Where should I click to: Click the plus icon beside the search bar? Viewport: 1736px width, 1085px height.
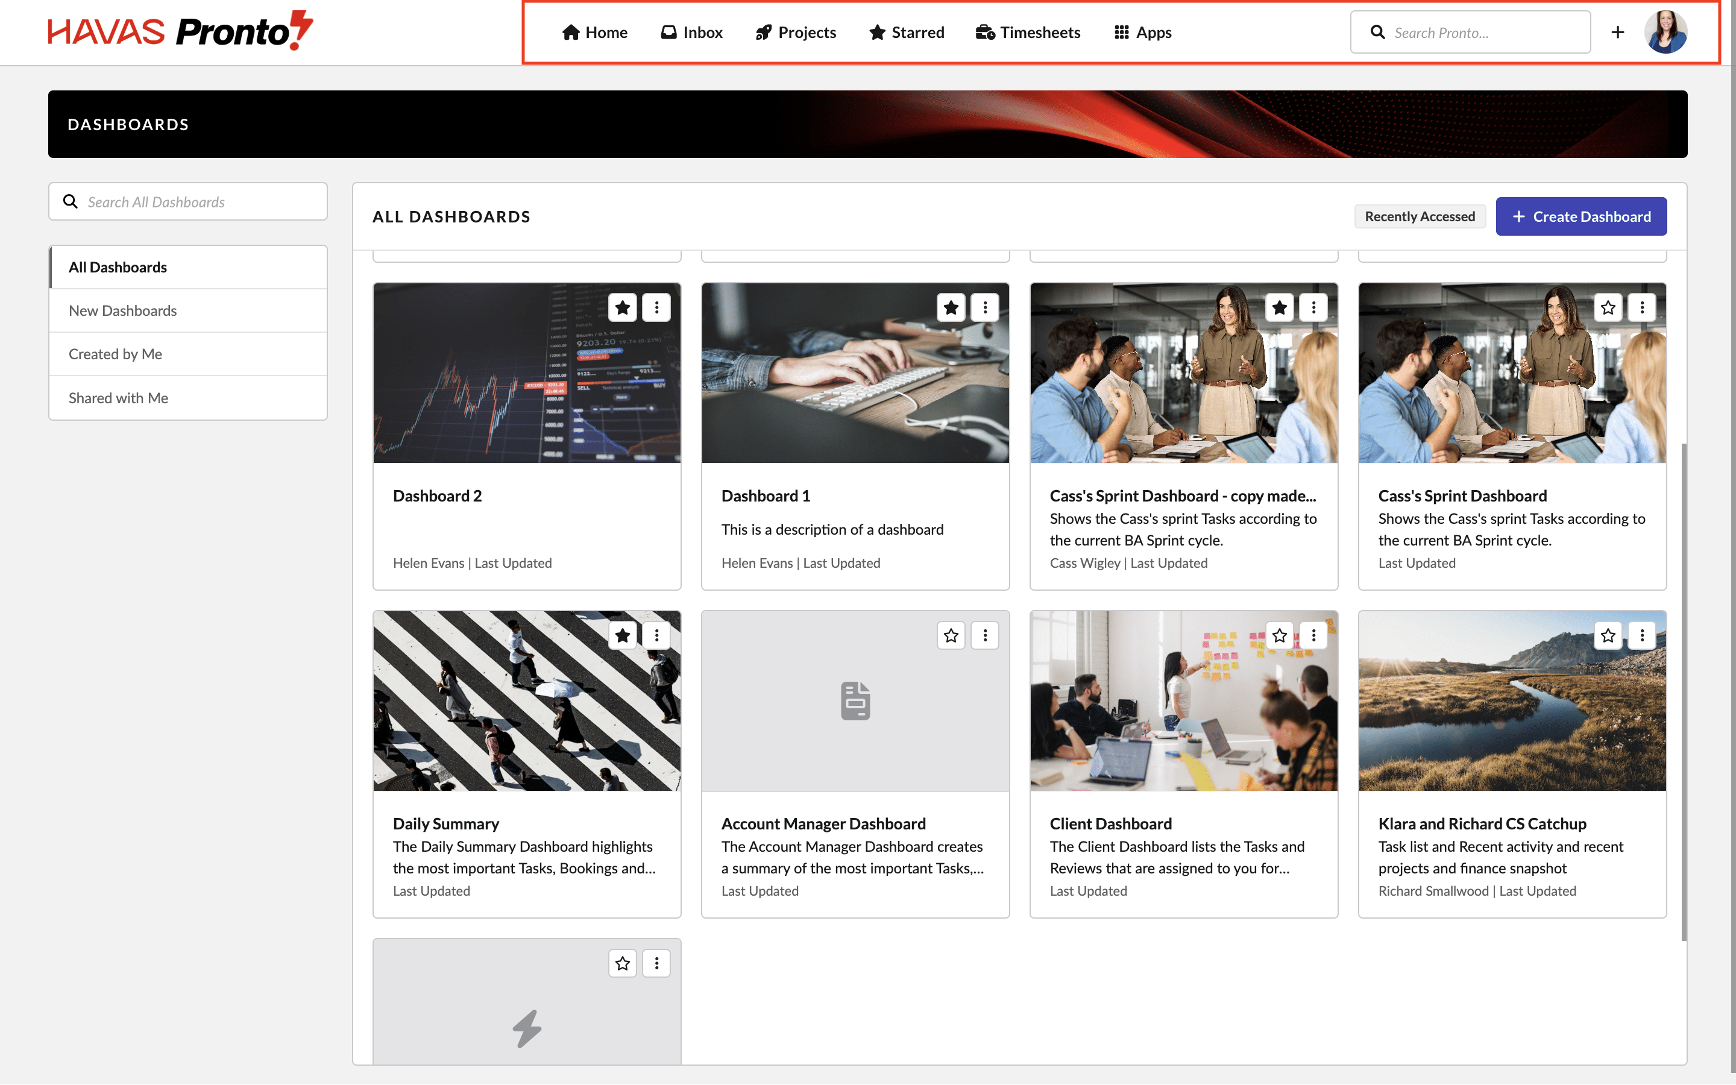[x=1617, y=33]
